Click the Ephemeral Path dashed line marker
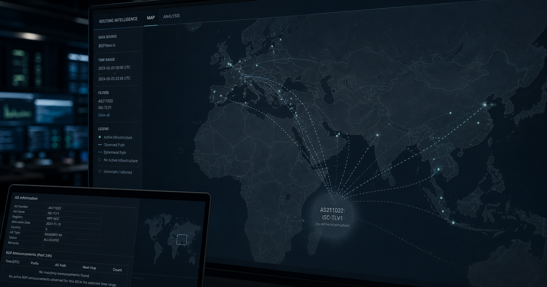Image resolution: width=547 pixels, height=287 pixels. [x=100, y=152]
